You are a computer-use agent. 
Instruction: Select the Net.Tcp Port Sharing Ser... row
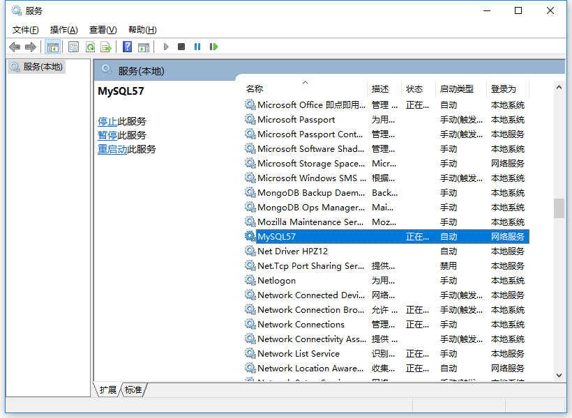point(386,265)
